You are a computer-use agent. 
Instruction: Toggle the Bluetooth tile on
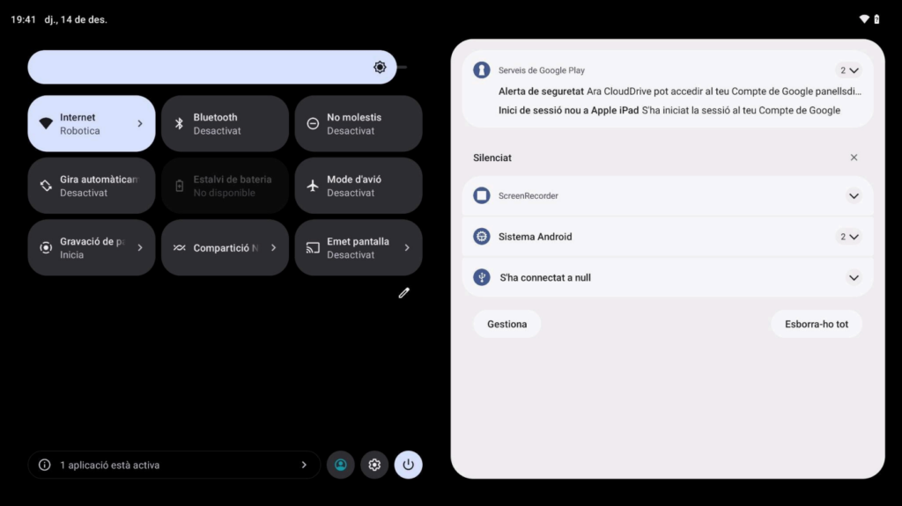click(225, 124)
